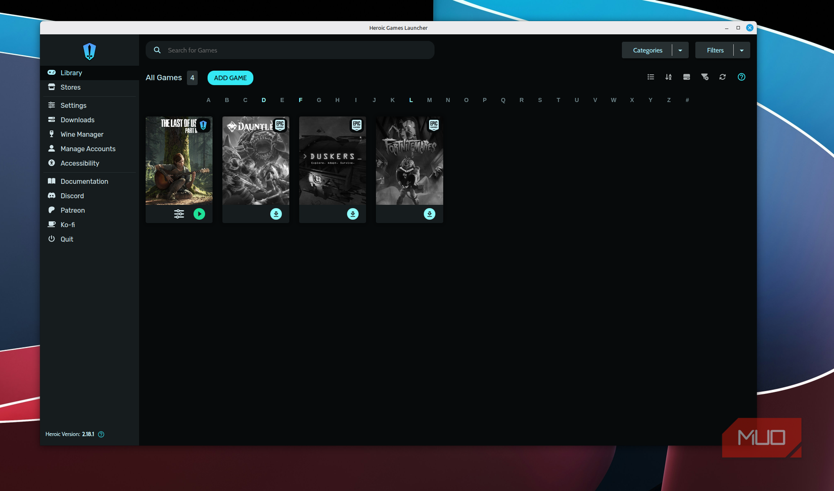Download Dauntless with its install icon
The width and height of the screenshot is (834, 491).
click(276, 214)
